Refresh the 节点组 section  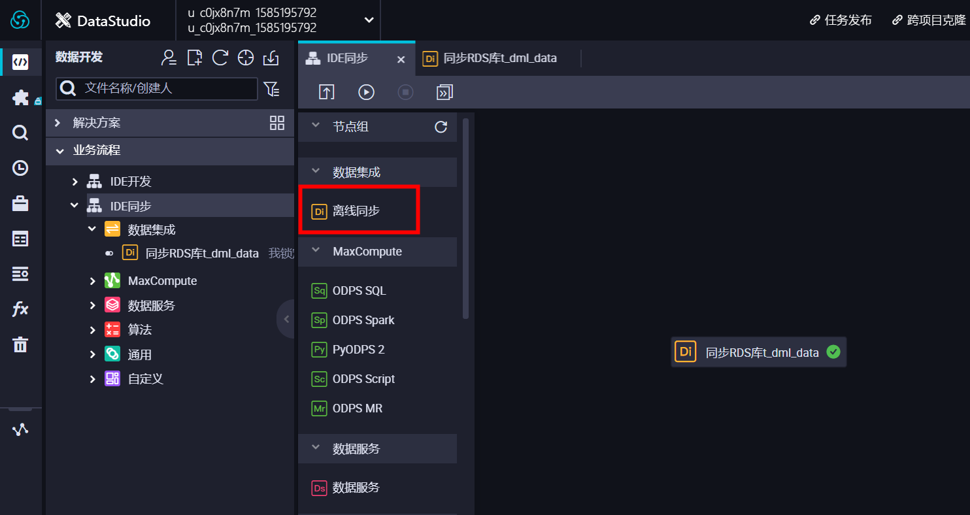coord(441,127)
